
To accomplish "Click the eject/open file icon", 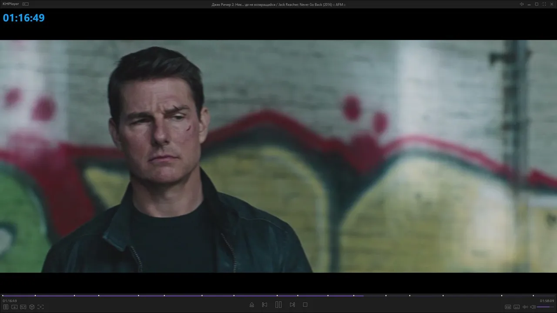I will [x=252, y=305].
